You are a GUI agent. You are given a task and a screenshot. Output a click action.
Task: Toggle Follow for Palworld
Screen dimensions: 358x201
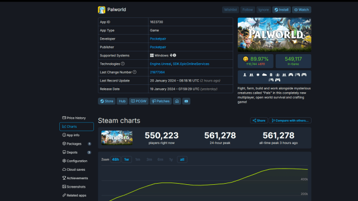pos(247,10)
